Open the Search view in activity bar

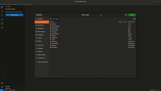click(x=2, y=11)
